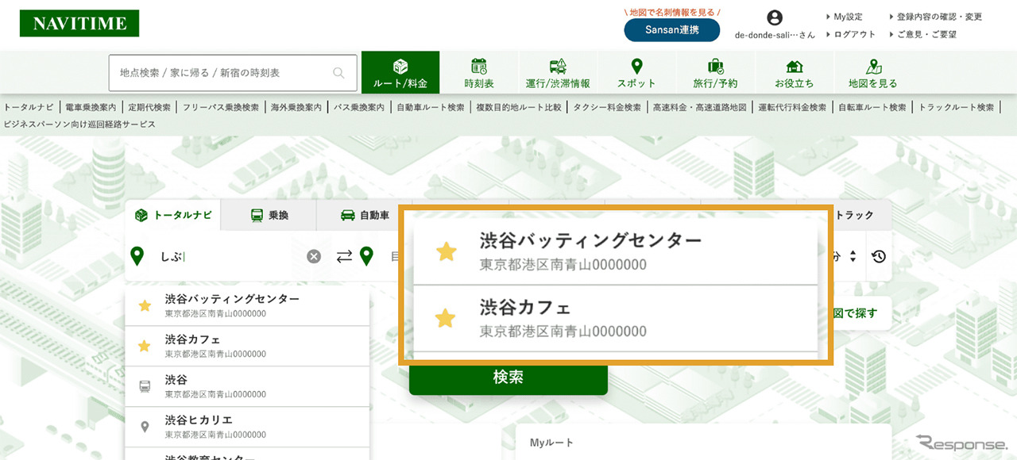Viewport: 1017px width, 460px height.
Task: Clear the しぶ input using the × icon
Action: point(313,255)
